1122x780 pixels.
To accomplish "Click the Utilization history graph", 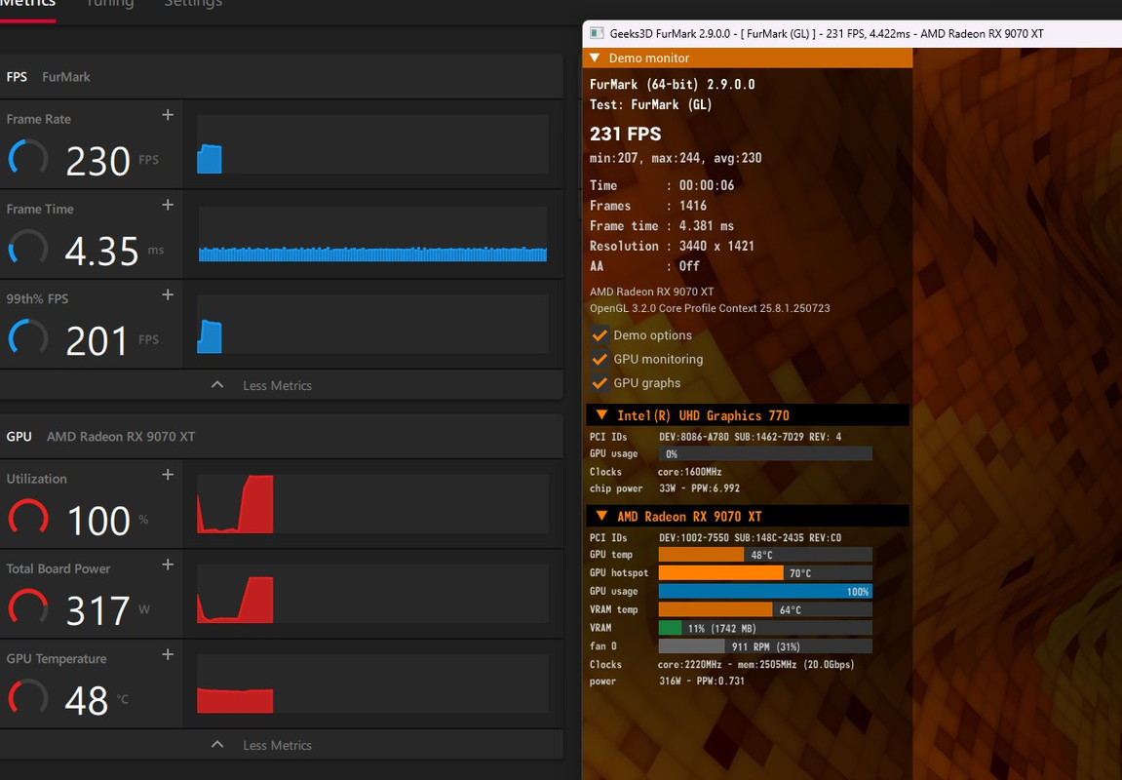I will [x=372, y=504].
